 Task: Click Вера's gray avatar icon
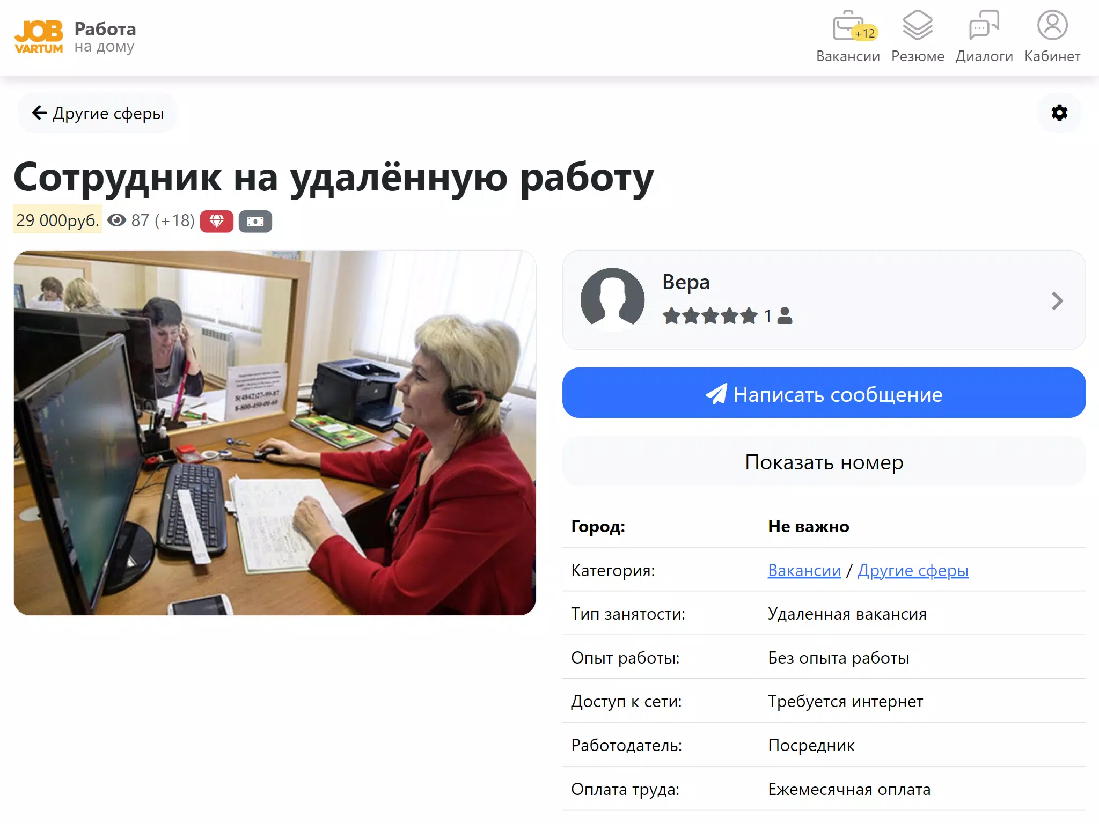tap(612, 299)
